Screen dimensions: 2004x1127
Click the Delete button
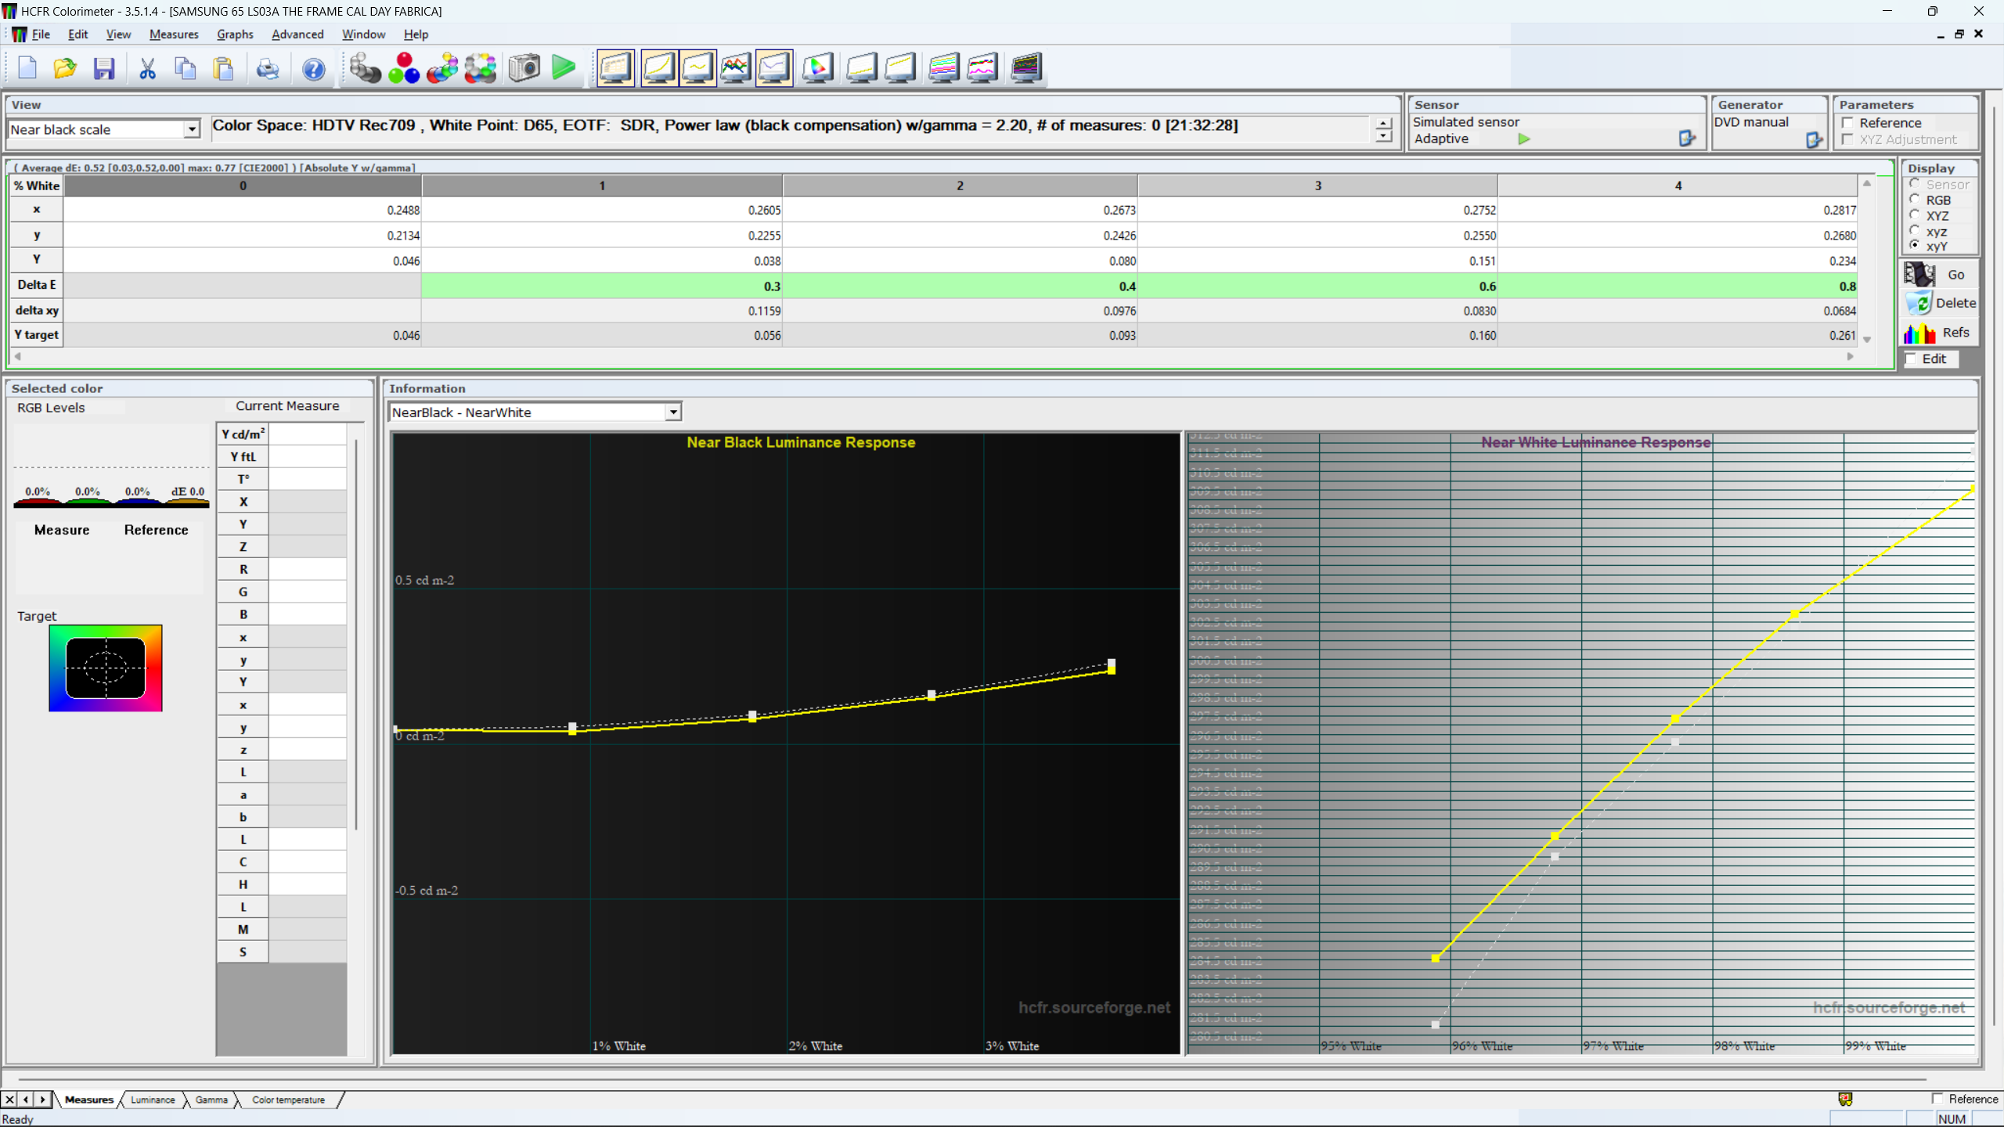click(1940, 303)
